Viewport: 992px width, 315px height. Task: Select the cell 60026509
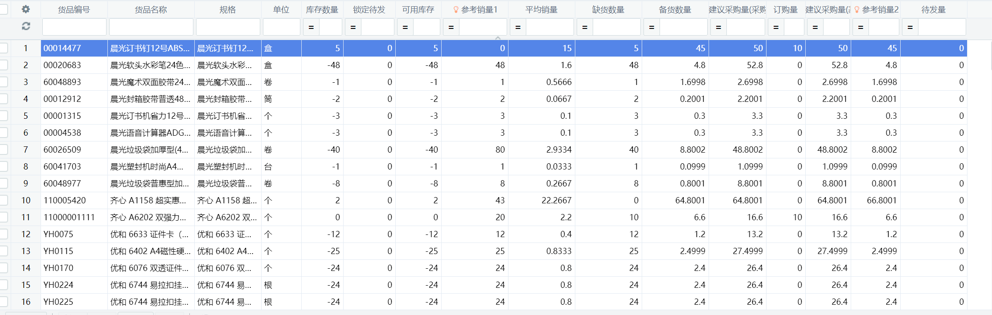[x=74, y=149]
